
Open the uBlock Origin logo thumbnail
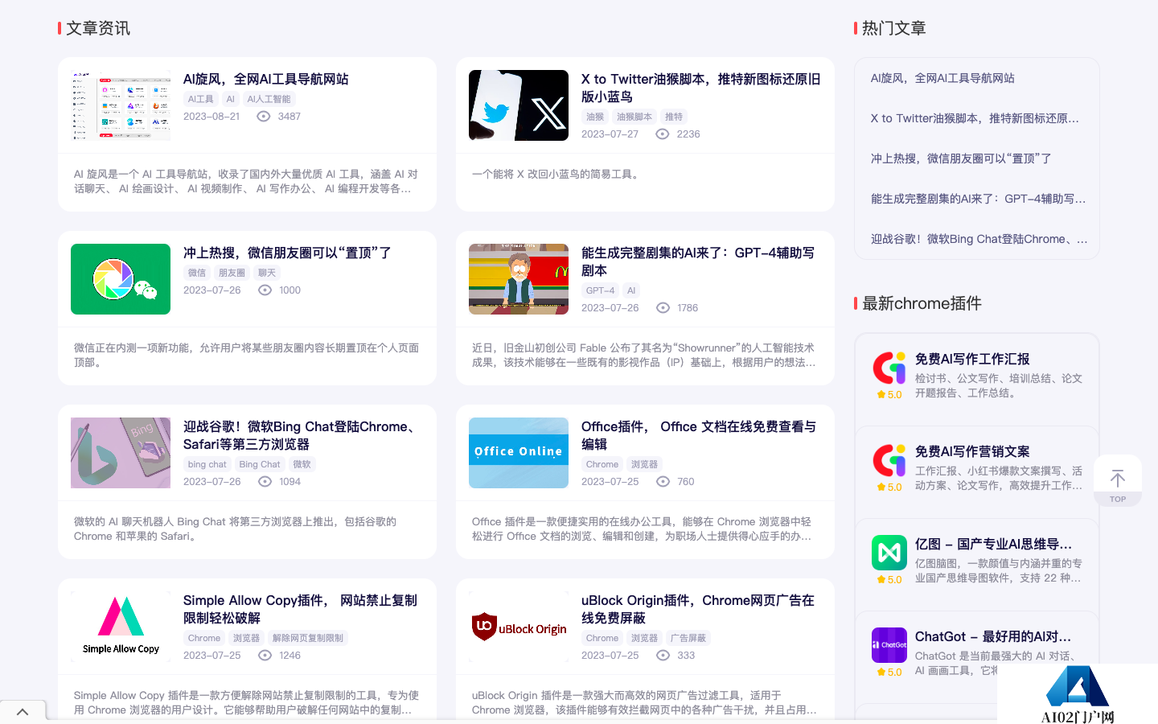point(519,627)
